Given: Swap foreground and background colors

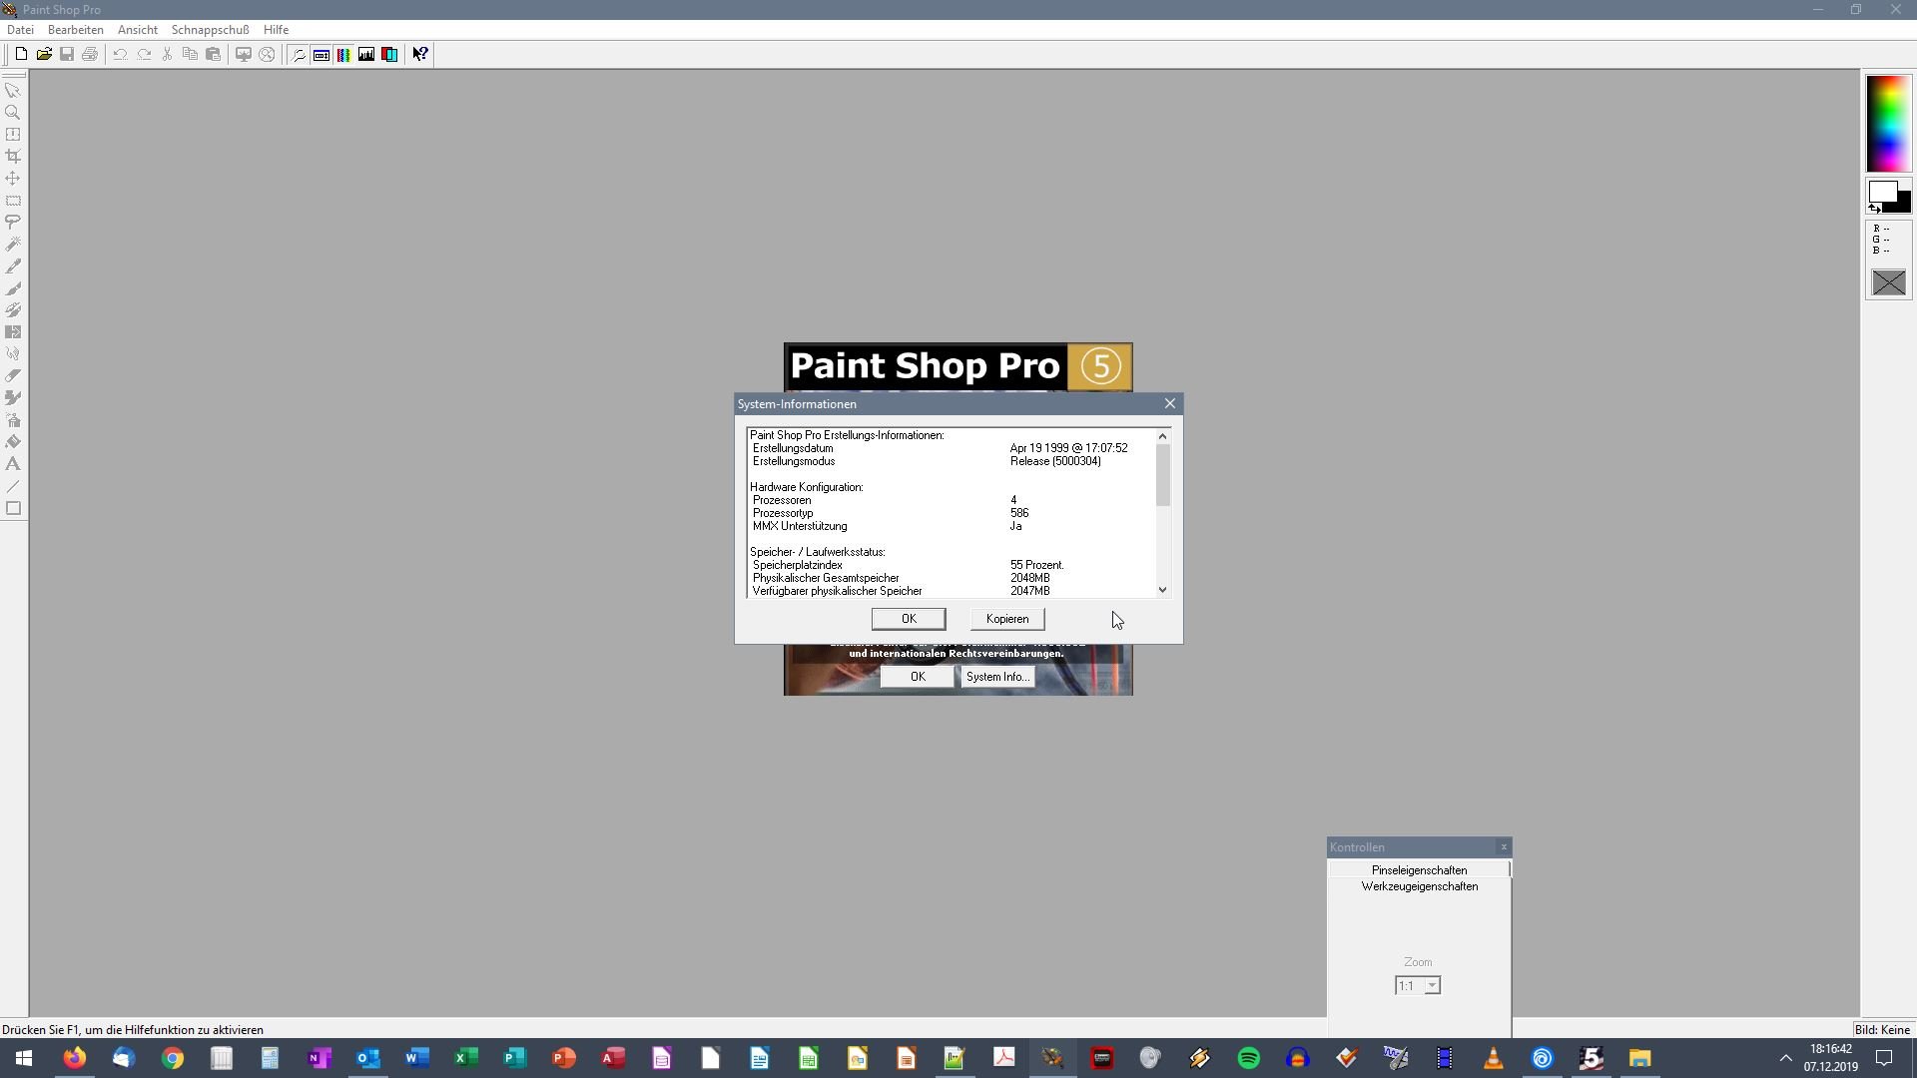Looking at the screenshot, I should (1874, 209).
